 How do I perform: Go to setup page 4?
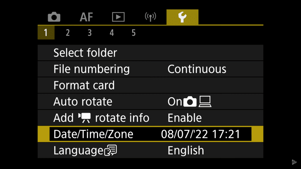[x=112, y=33]
